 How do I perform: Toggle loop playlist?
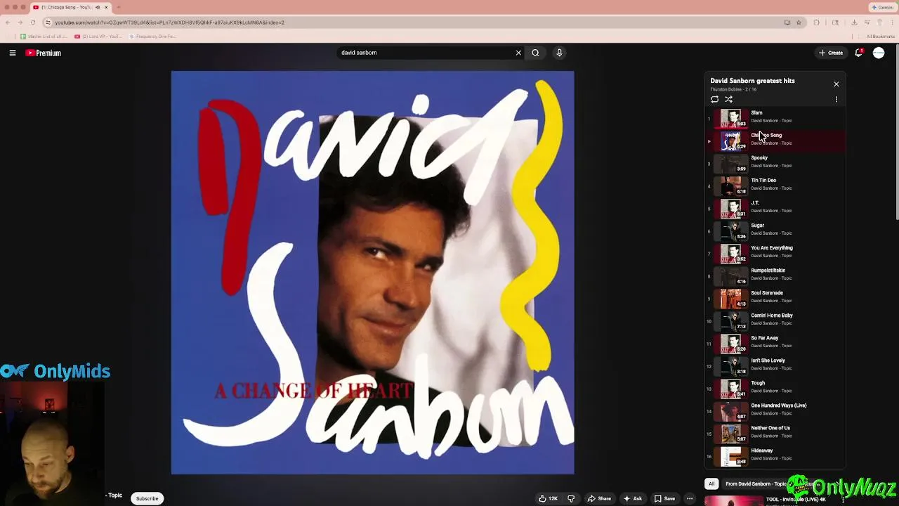(x=714, y=99)
